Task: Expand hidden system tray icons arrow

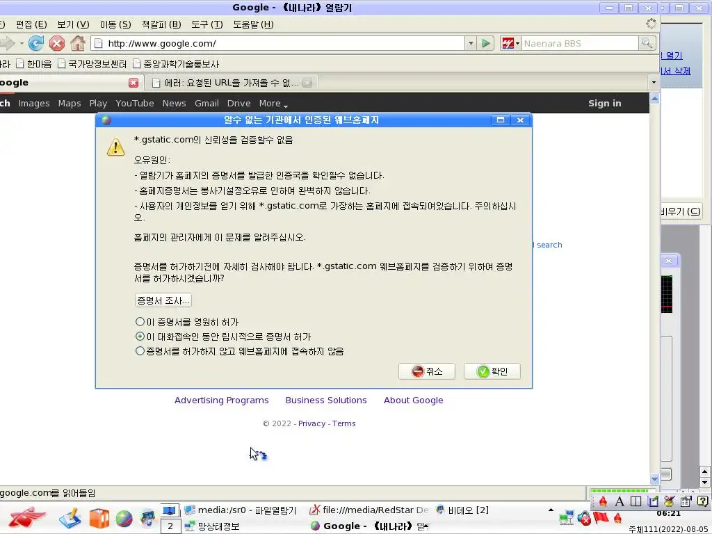Action: click(x=551, y=510)
